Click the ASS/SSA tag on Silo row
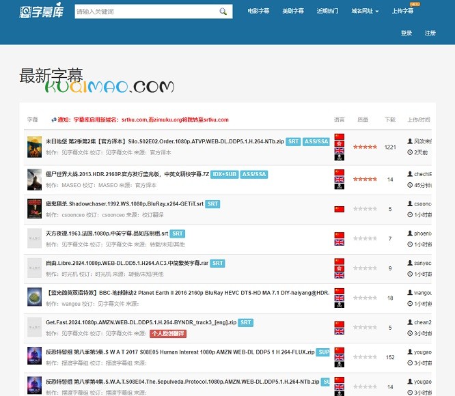Image resolution: width=455 pixels, height=396 pixels. pos(316,141)
